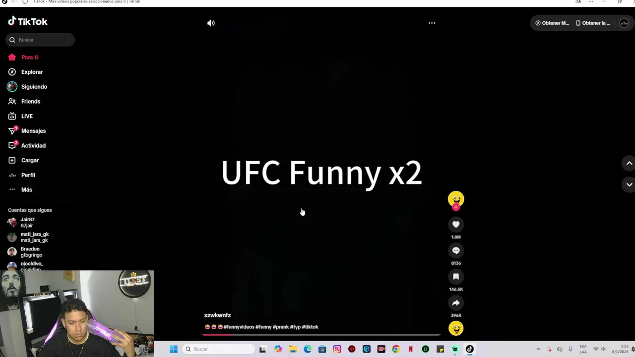Share video with arrow icon

pos(456,303)
